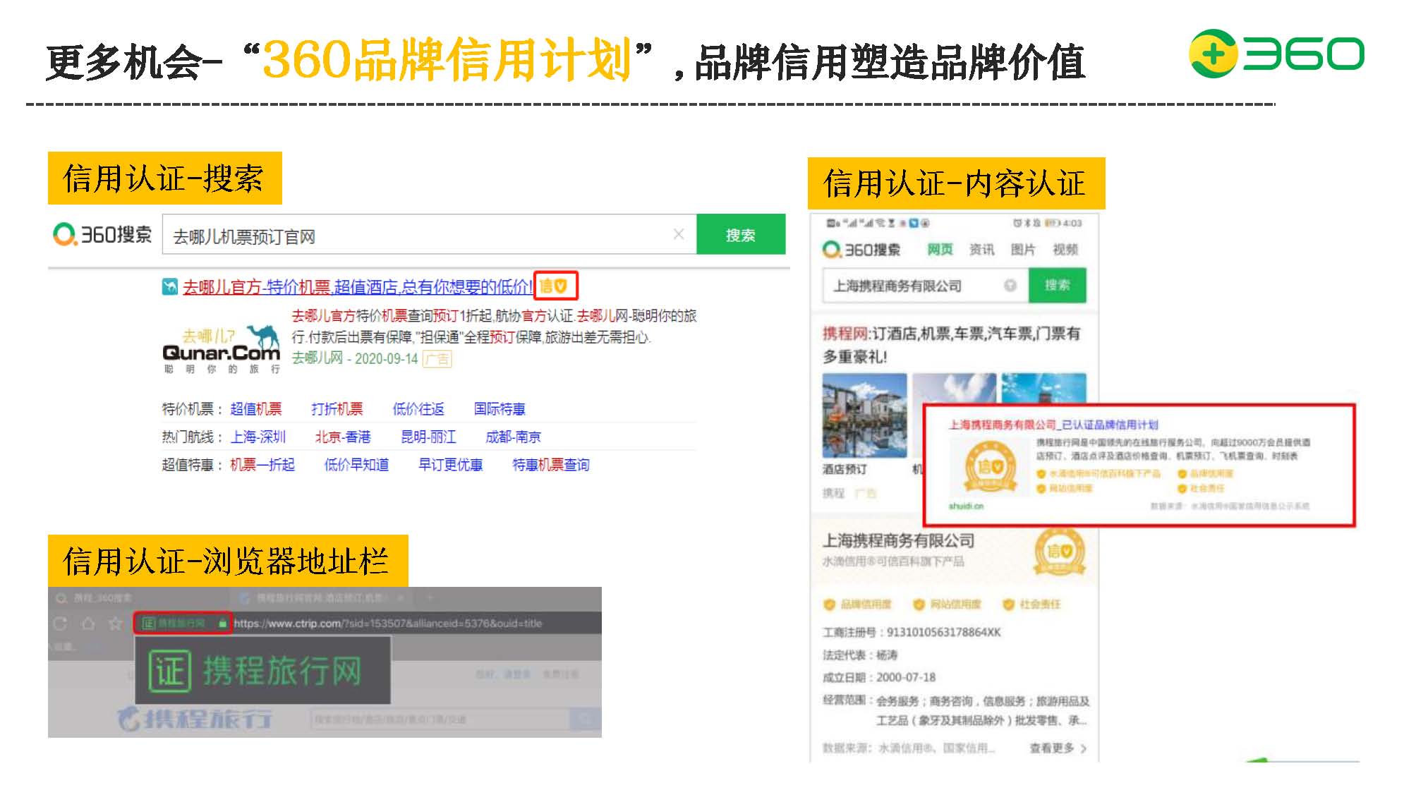Viewport: 1404px width, 790px height.
Task: Click the 360搜索 logo beside the search box
Action: click(x=103, y=234)
